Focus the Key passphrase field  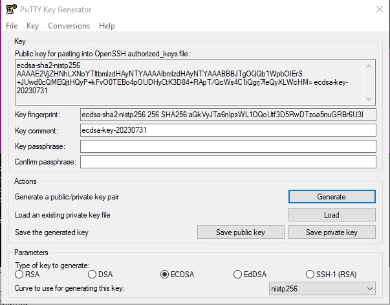click(228, 146)
